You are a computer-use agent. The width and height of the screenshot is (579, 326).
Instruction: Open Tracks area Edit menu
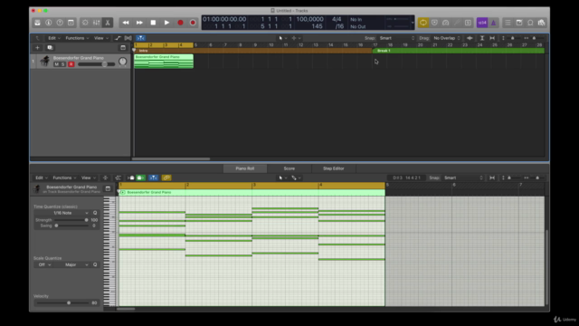(x=54, y=38)
